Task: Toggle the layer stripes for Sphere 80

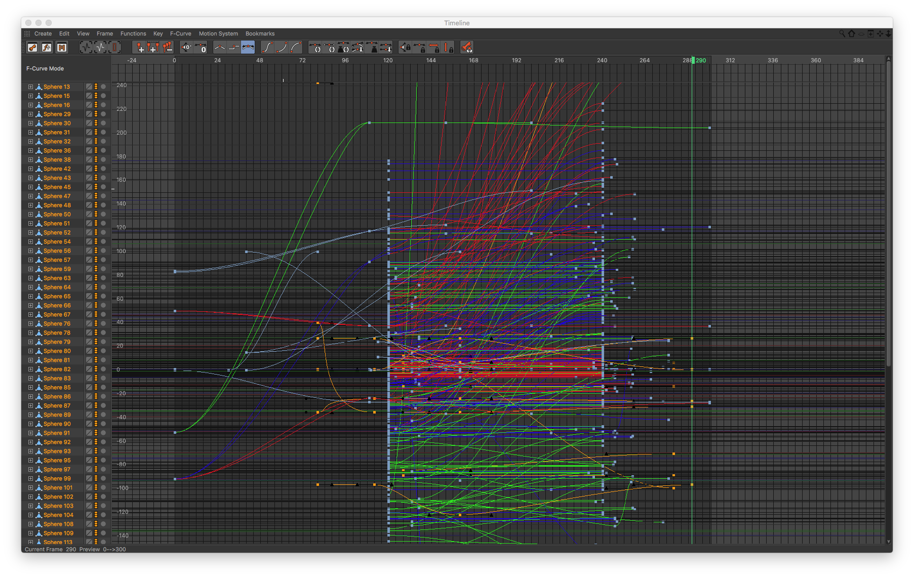Action: pos(96,351)
